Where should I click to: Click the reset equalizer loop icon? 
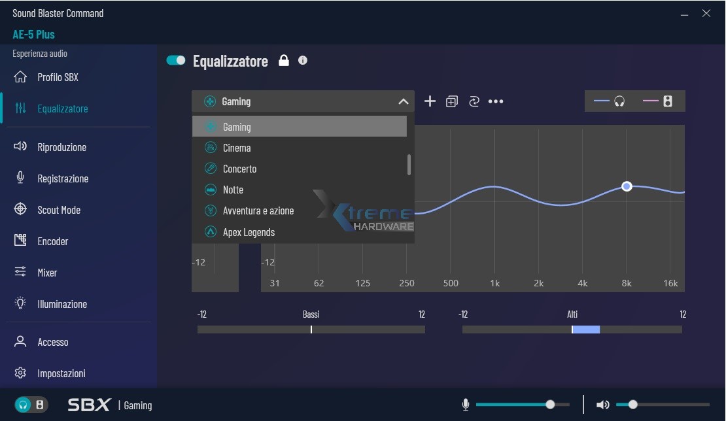pos(474,101)
